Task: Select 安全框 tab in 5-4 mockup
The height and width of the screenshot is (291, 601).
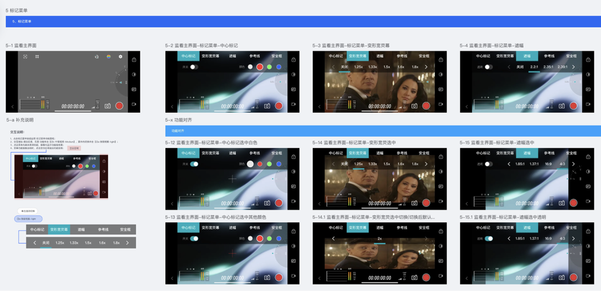Action: (x=570, y=56)
